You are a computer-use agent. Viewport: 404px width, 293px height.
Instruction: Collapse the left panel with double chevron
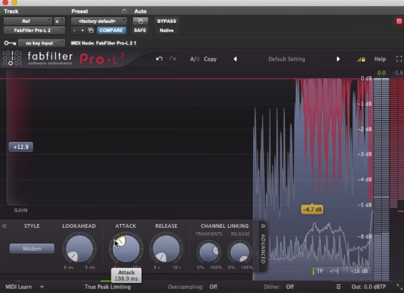click(4, 226)
